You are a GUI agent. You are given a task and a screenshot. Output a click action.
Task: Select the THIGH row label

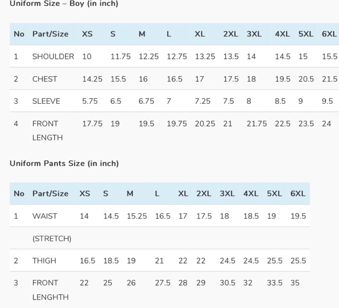tap(44, 261)
